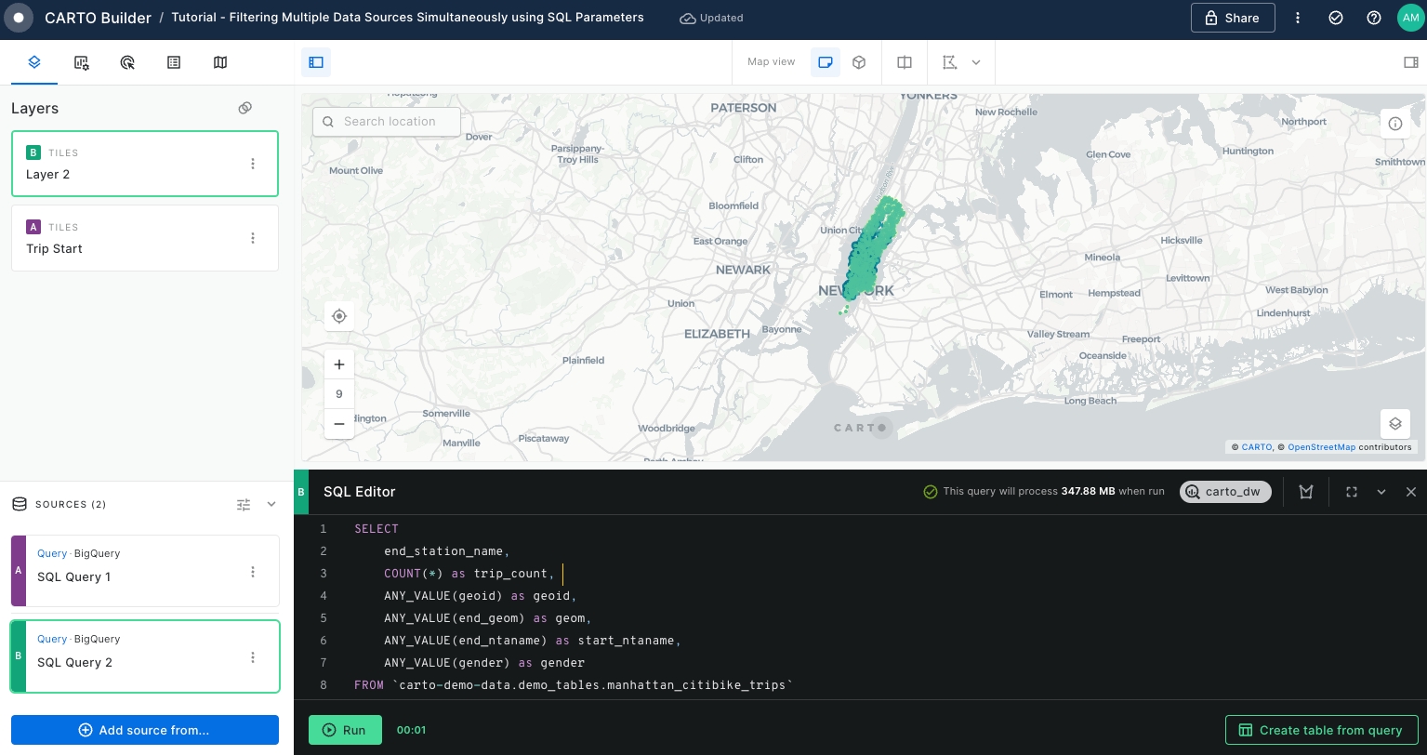Open the Basemap tab icon
1427x755 pixels.
[220, 62]
